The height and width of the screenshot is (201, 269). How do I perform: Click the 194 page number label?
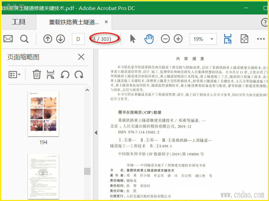[43, 142]
